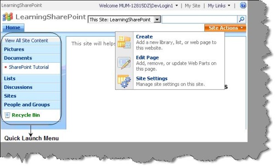Click the Recycle Bin icon

pyautogui.click(x=7, y=115)
